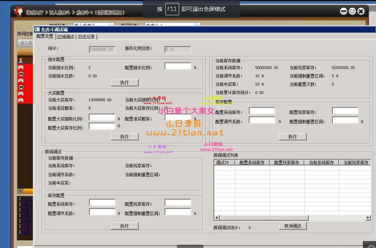The height and width of the screenshot is (248, 376).
Task: Click 配置大奖抽取比例 input field
Action: (x=102, y=118)
